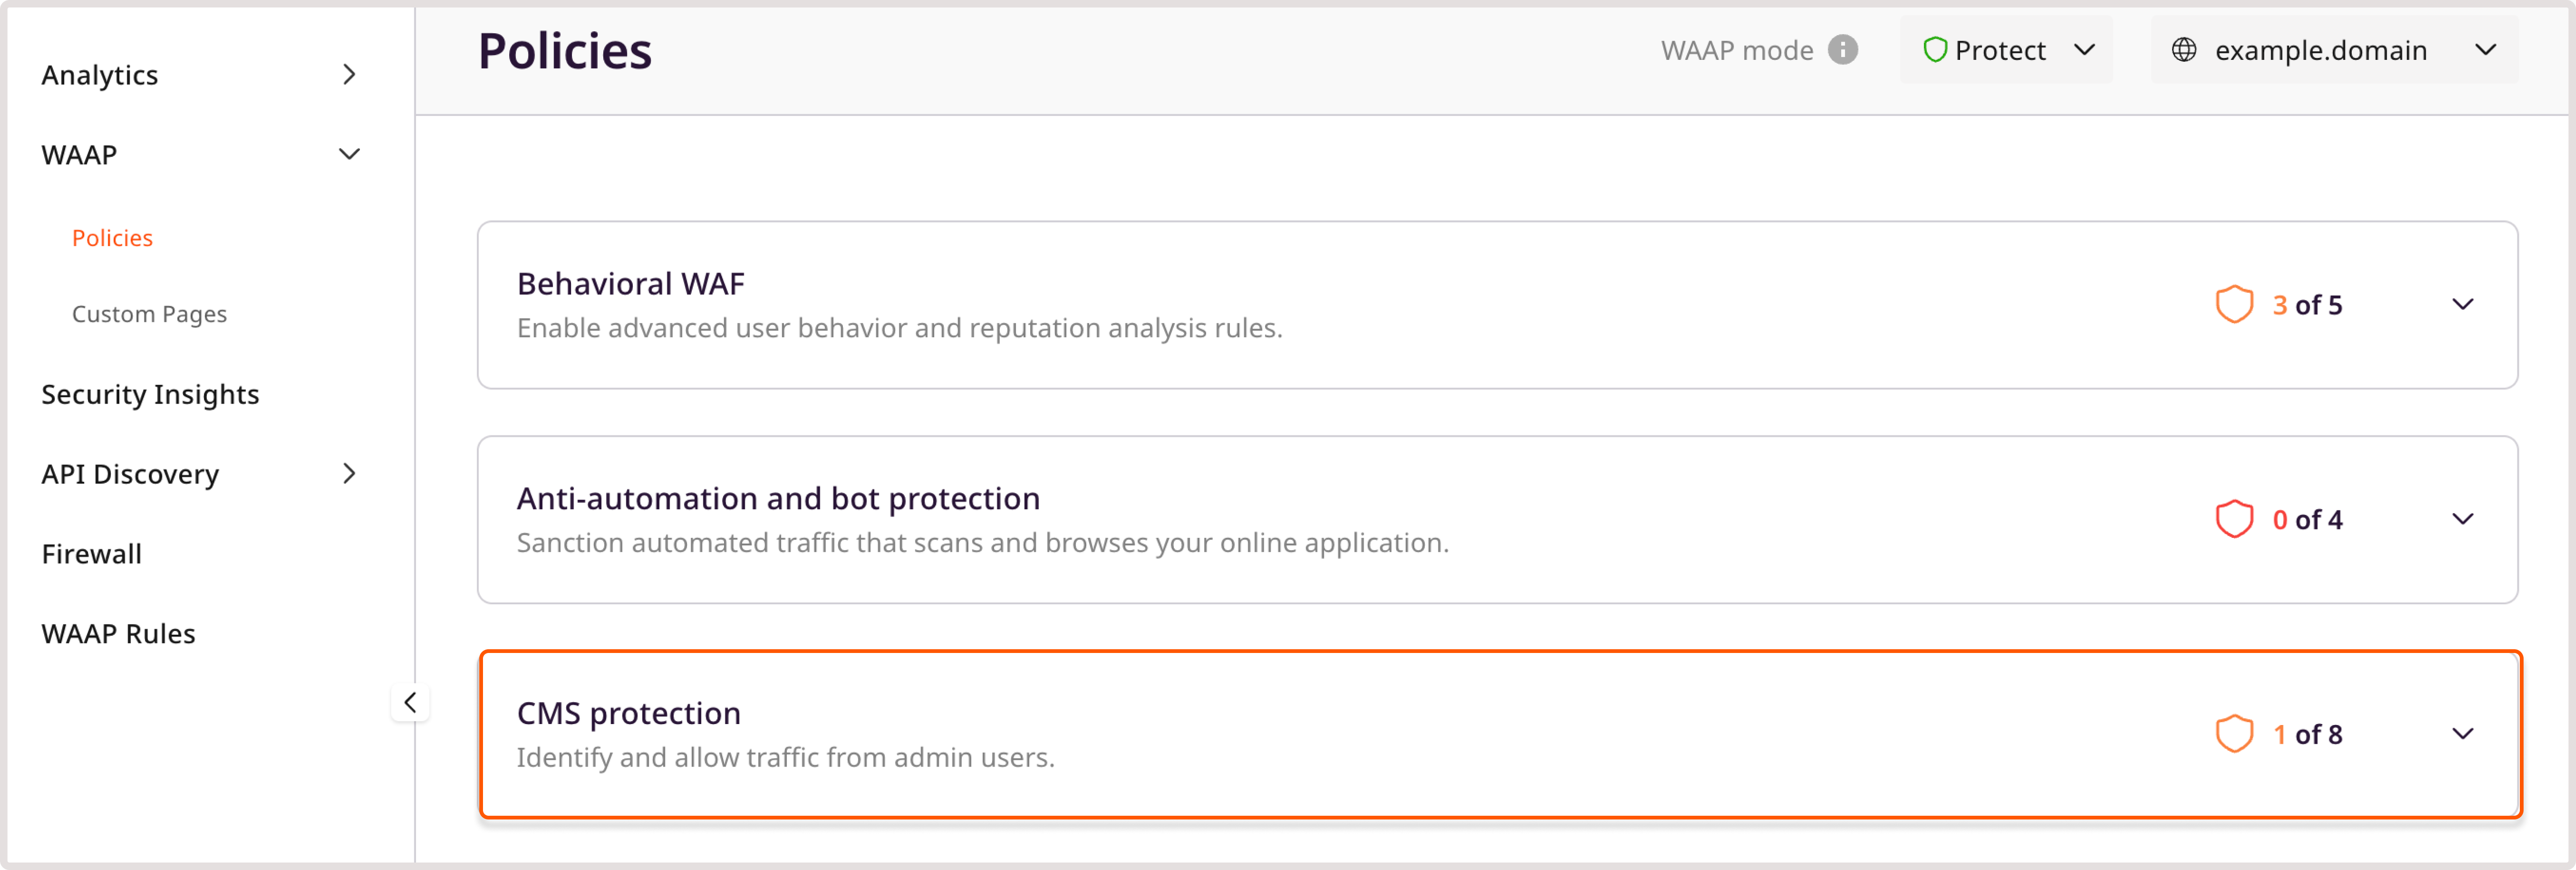
Task: Collapse the sidebar with the left arrow
Action: pyautogui.click(x=410, y=702)
